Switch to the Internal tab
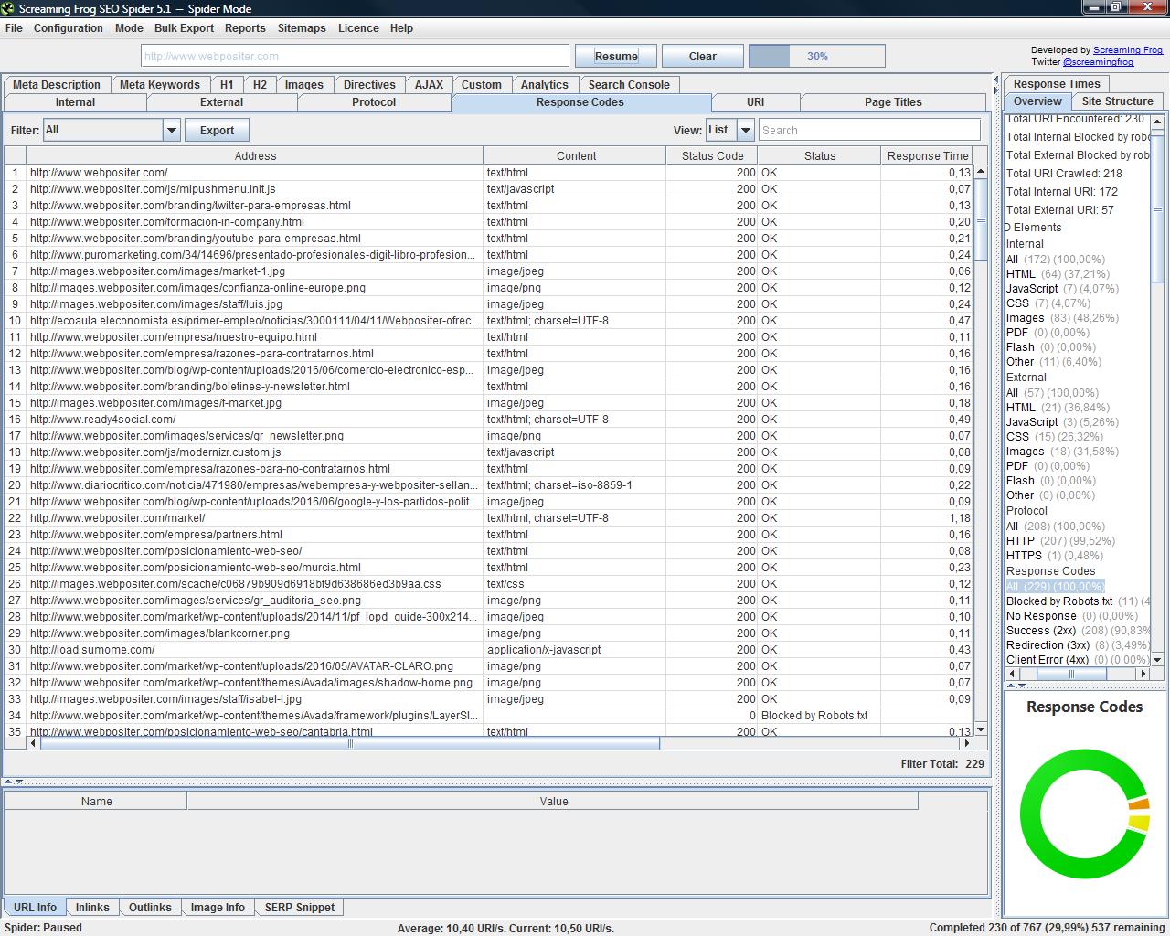This screenshot has width=1170, height=936. tap(75, 102)
